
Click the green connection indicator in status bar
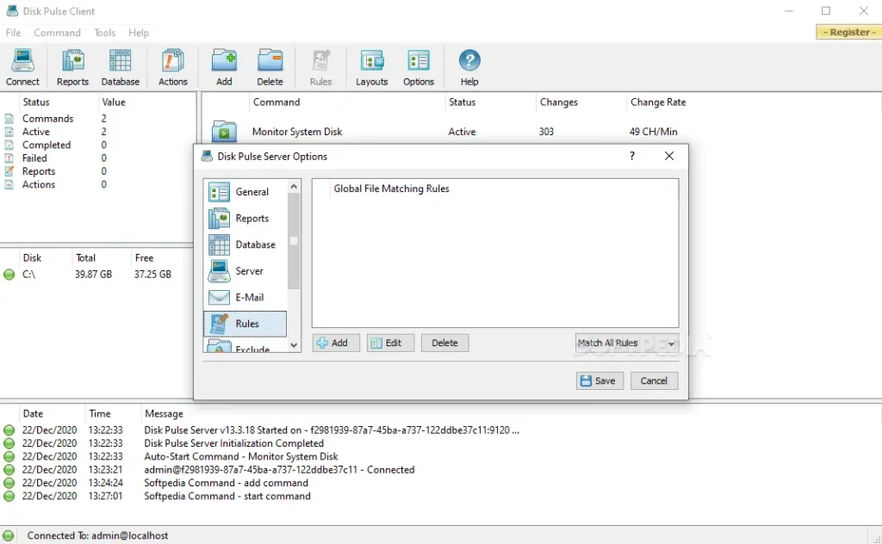tap(9, 535)
